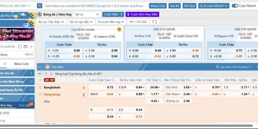
Task: Open the Tỷ lệ cược MALAY dropdown
Action: 214,6
